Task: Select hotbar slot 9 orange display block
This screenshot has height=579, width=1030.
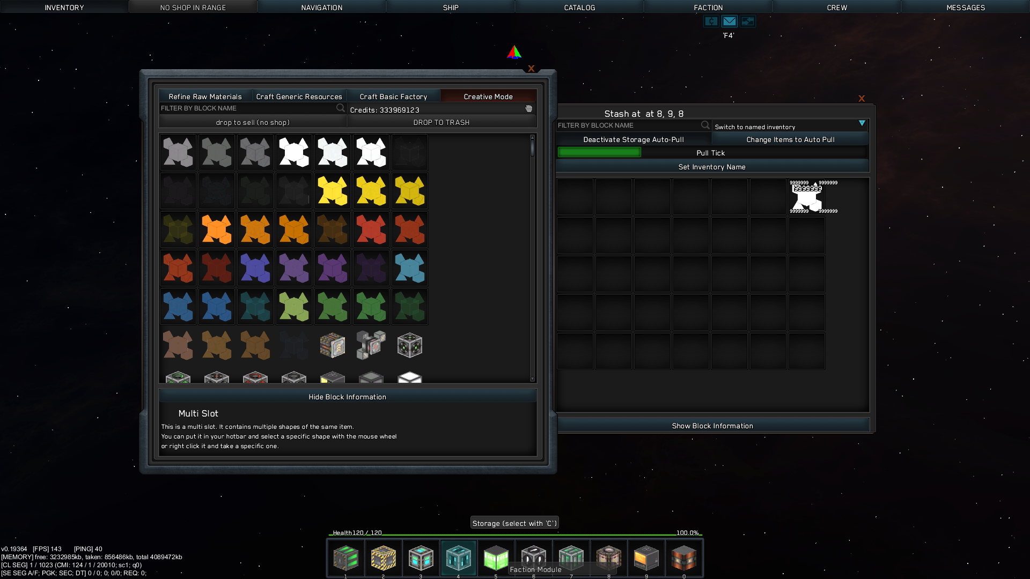Action: 646,559
